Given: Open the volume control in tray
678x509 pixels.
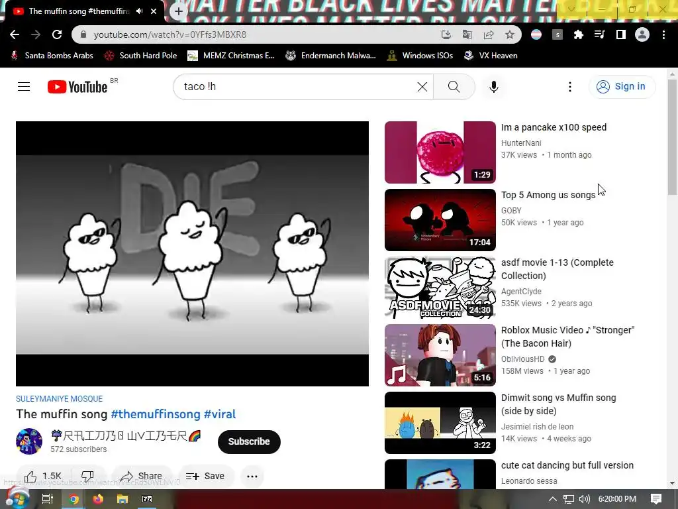Looking at the screenshot, I should click(x=584, y=499).
